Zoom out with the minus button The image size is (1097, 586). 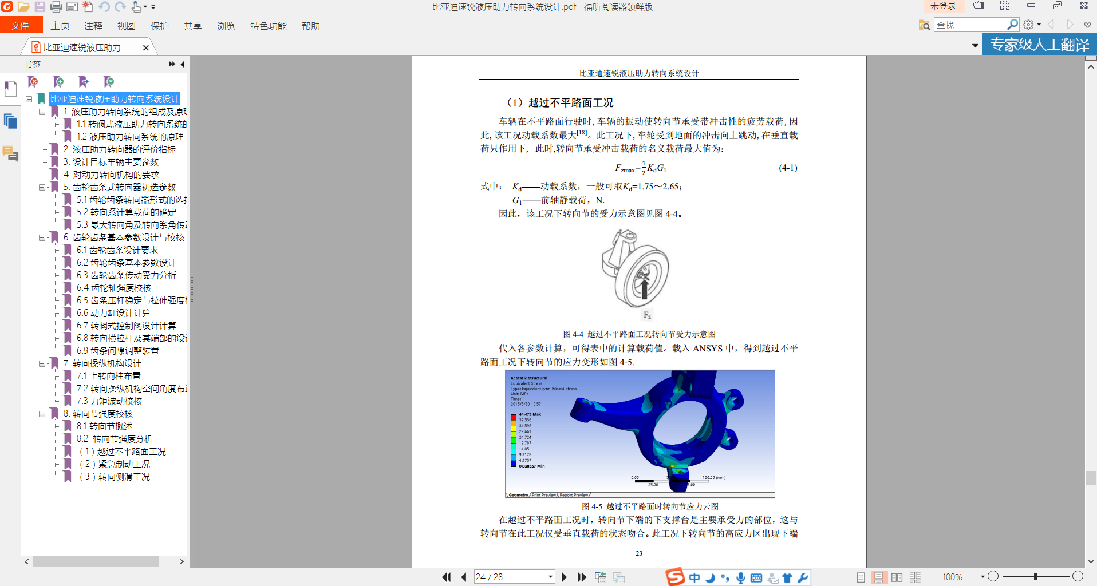click(x=993, y=577)
